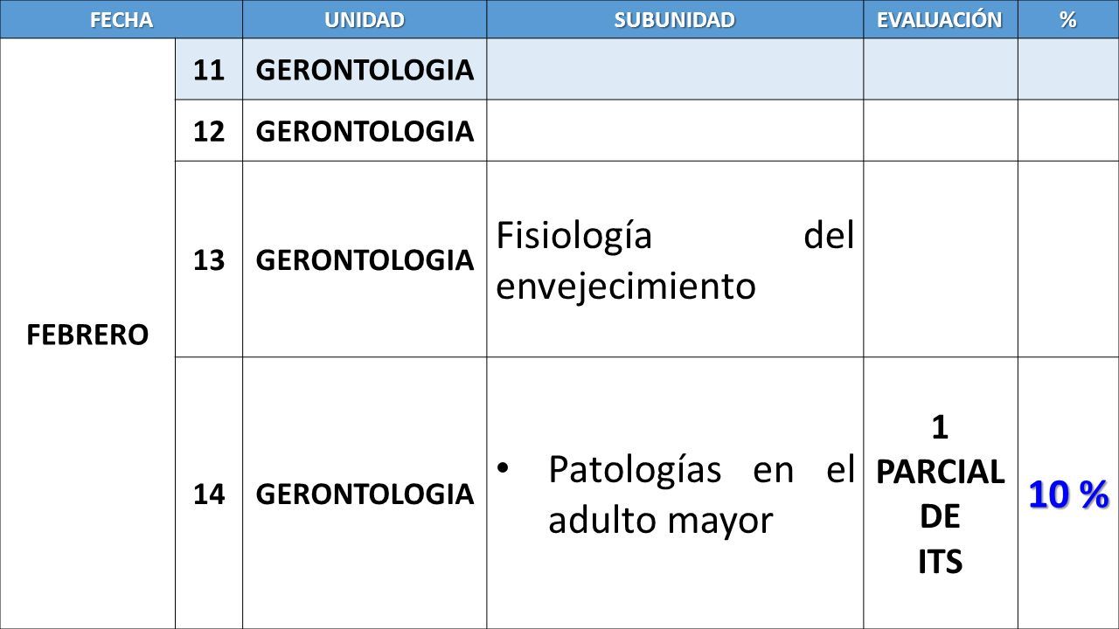
Task: Select the EVALUACIÓN column header
Action: click(941, 19)
